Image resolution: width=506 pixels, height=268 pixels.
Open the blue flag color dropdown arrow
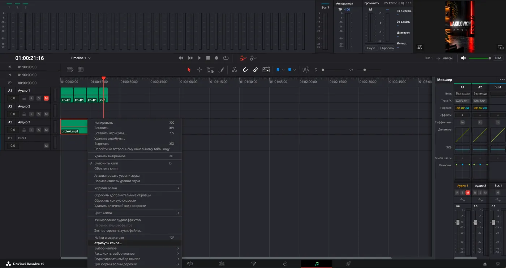tap(283, 70)
